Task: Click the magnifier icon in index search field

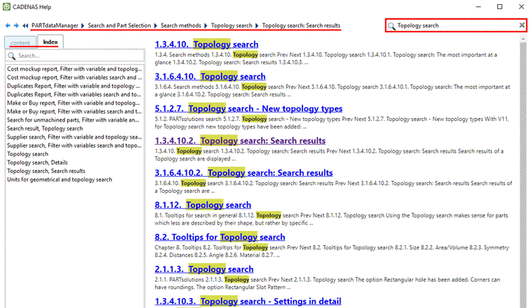Action: pos(11,56)
